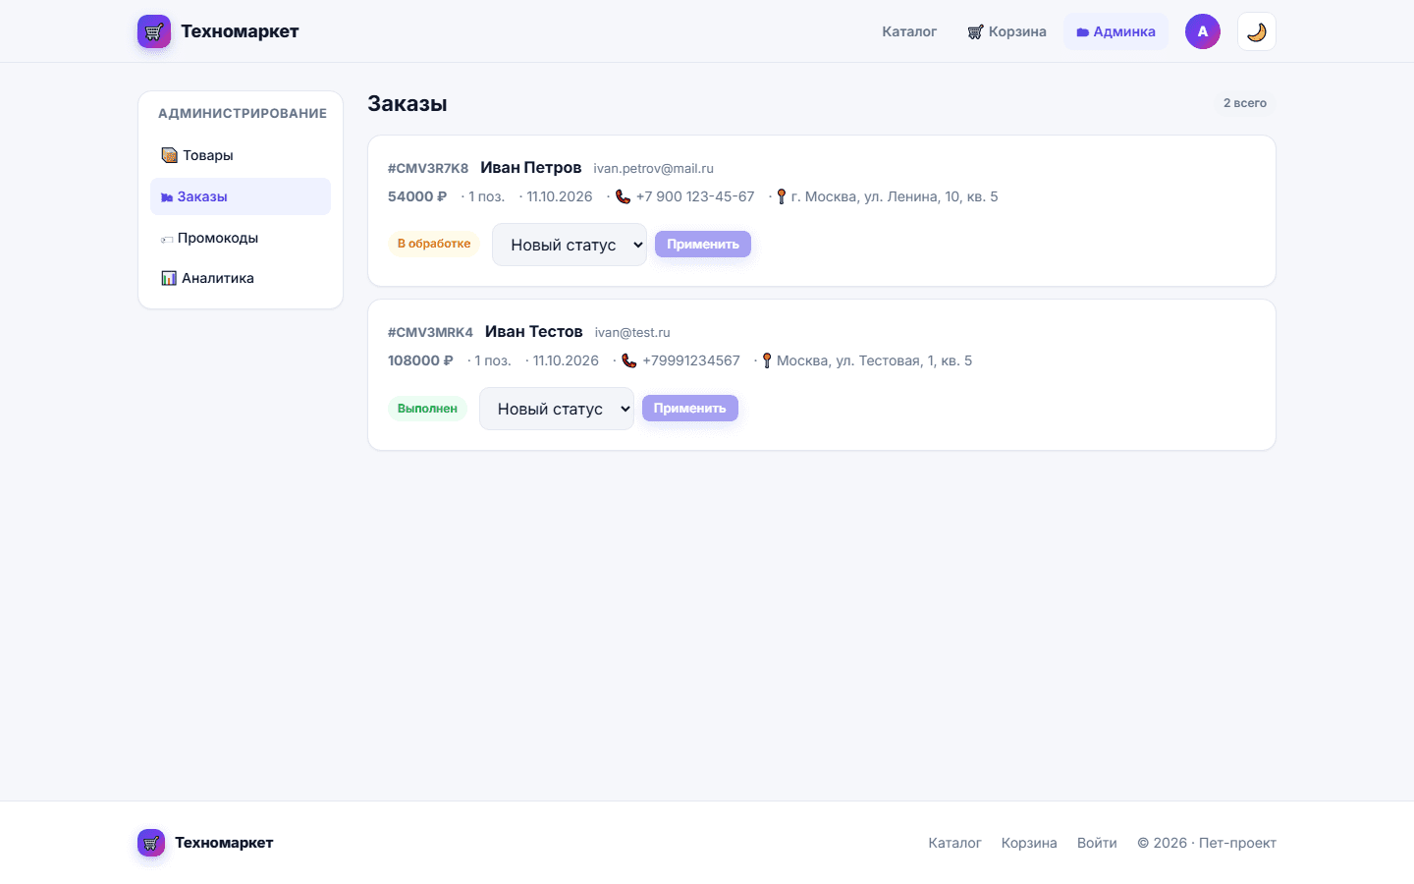This screenshot has height=884, width=1414.
Task: Open Корзина in the top navigation
Action: 1006,31
